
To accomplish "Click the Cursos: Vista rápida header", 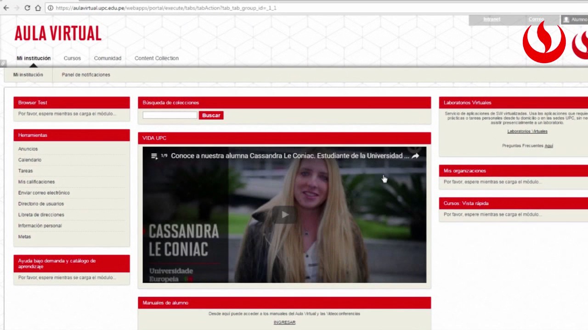I will click(514, 203).
